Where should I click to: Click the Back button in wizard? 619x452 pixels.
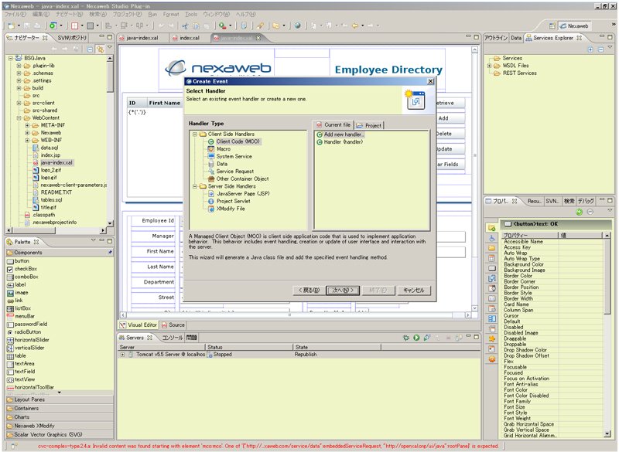309,291
